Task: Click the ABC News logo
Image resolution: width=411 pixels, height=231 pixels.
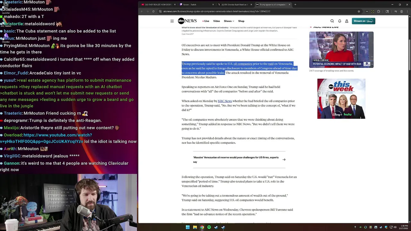Action: coord(187,21)
